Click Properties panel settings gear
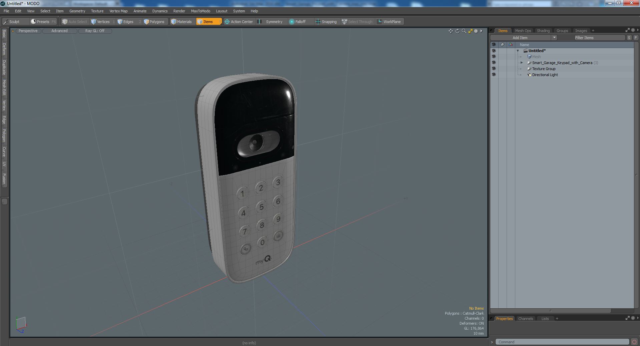640x346 pixels. [x=633, y=318]
